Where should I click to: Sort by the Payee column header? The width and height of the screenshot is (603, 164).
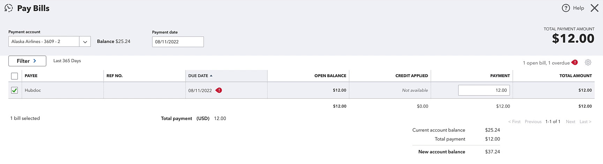31,76
